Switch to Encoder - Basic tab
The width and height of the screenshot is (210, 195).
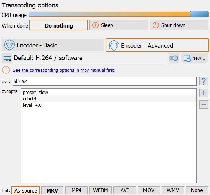[53, 45]
